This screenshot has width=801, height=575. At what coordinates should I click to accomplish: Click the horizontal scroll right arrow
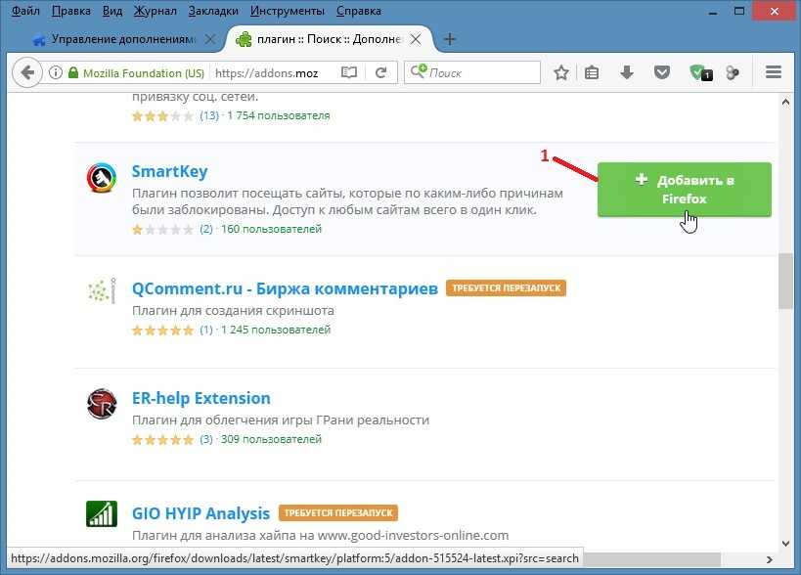coord(770,559)
